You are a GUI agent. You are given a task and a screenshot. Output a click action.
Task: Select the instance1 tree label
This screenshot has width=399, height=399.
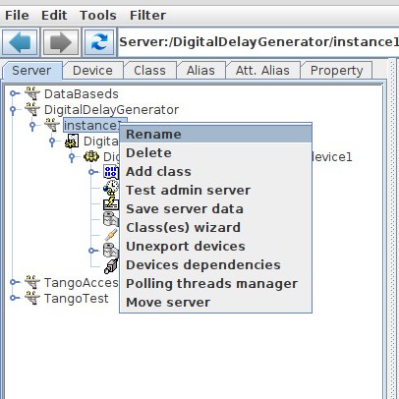91,126
